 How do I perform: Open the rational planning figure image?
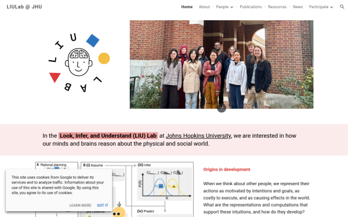[x=114, y=189]
